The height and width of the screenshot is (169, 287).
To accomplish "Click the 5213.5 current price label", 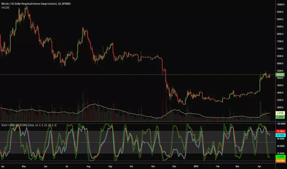I will [280, 75].
